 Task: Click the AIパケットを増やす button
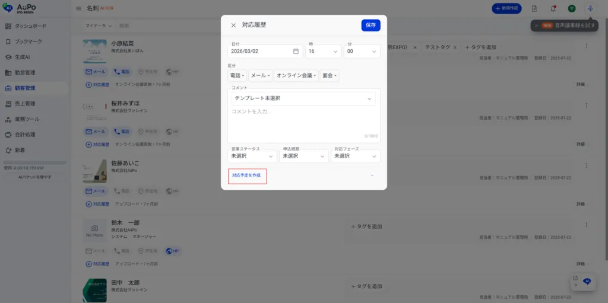(x=35, y=177)
